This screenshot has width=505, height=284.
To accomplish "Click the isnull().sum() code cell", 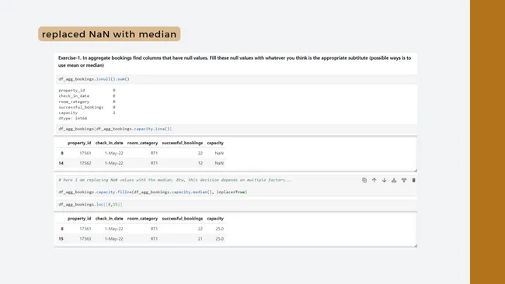I will [236, 79].
